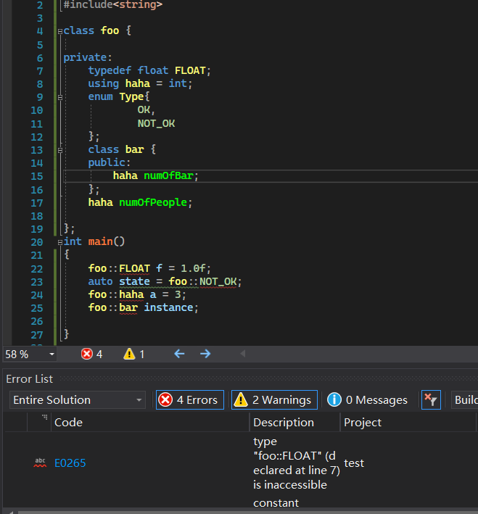The height and width of the screenshot is (514, 478).
Task: Collapse the class foo code block
Action: click(x=59, y=31)
